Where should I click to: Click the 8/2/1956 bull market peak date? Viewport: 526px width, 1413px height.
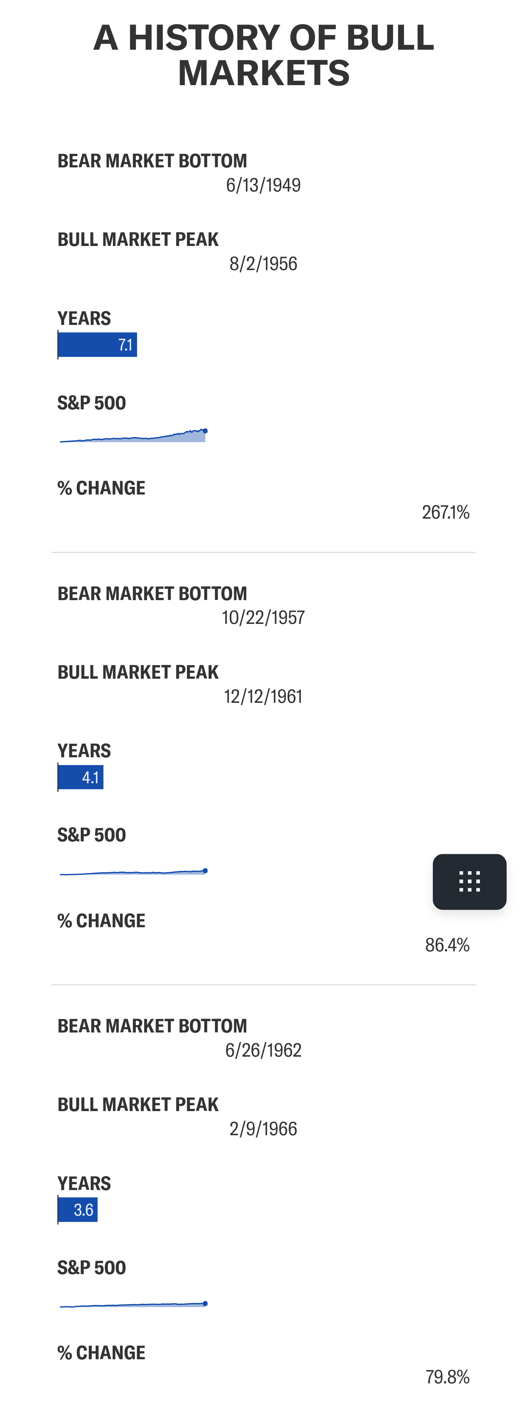(263, 264)
